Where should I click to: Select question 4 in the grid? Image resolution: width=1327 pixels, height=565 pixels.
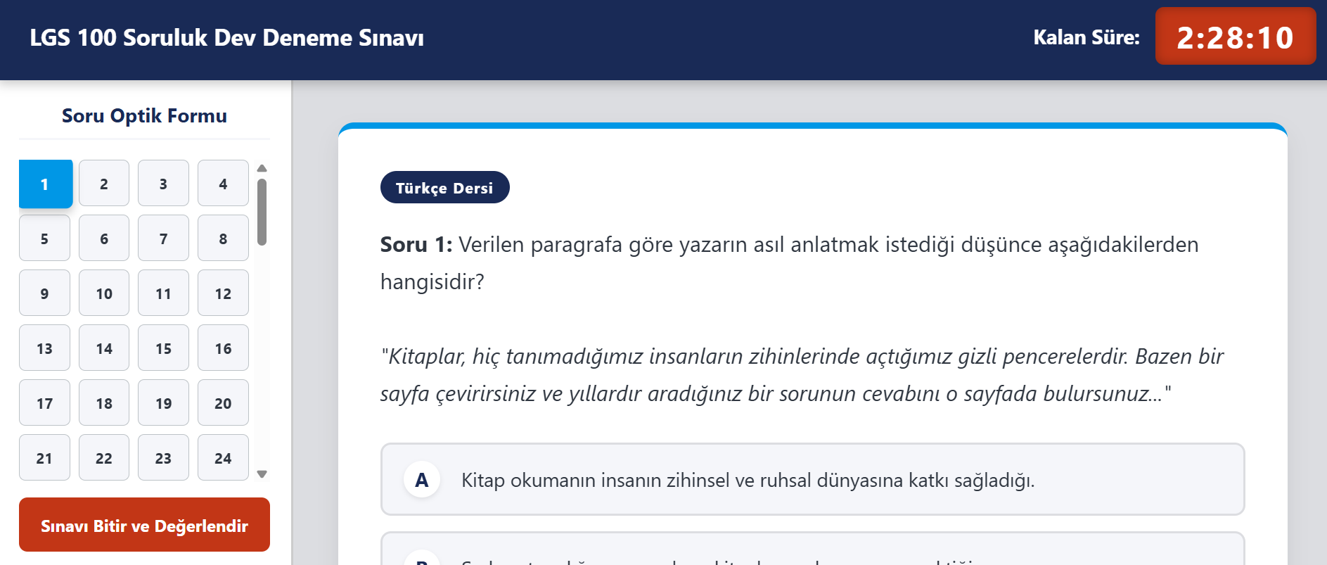pyautogui.click(x=223, y=183)
